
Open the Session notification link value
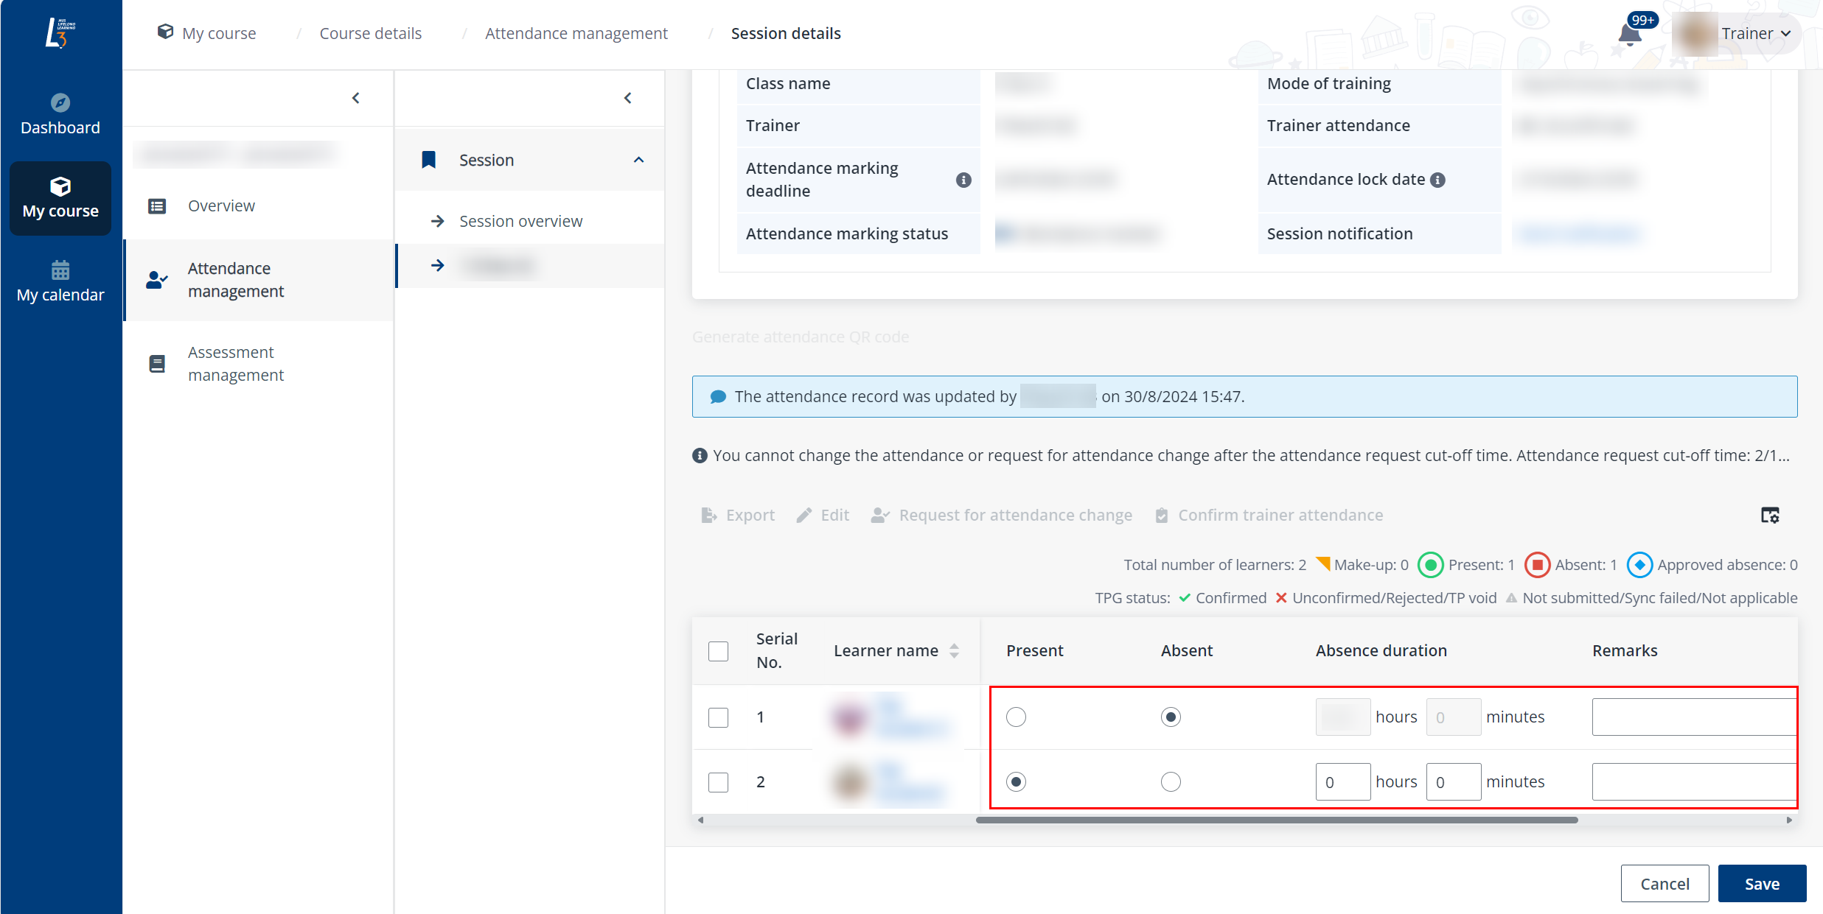[x=1578, y=234]
